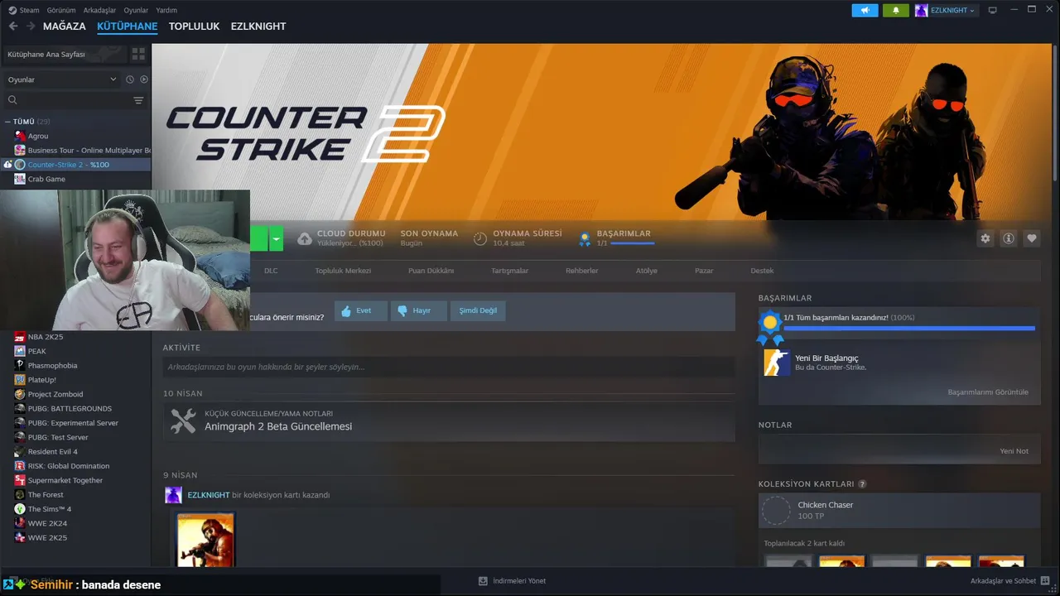This screenshot has width=1060, height=596.
Task: Open the EZLKNIGHT account dropdown
Action: pos(946,10)
